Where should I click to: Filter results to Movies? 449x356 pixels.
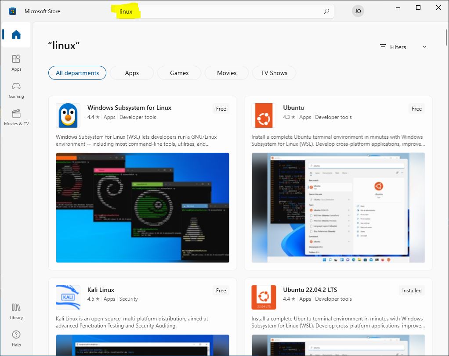point(227,73)
